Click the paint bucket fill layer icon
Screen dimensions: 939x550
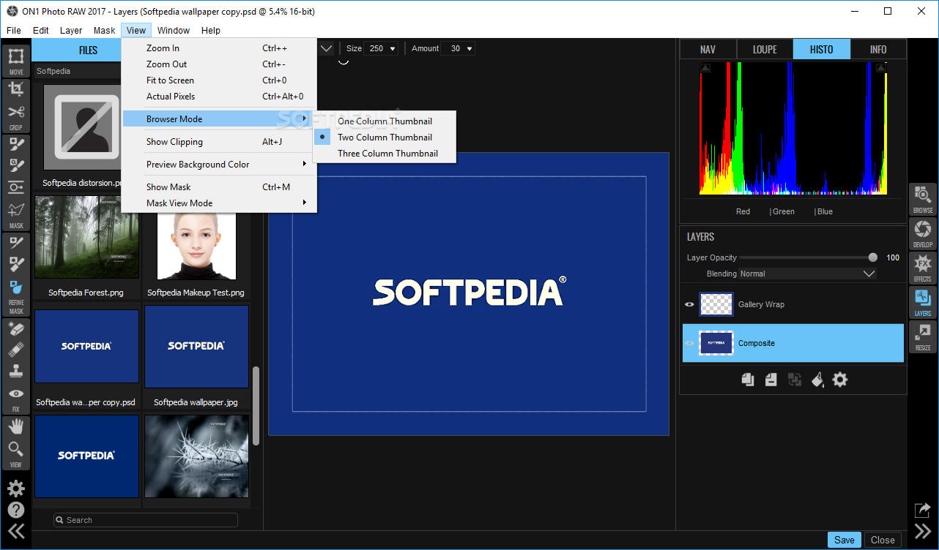click(817, 380)
